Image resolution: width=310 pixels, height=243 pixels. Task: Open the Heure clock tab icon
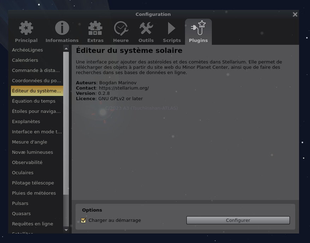[121, 28]
